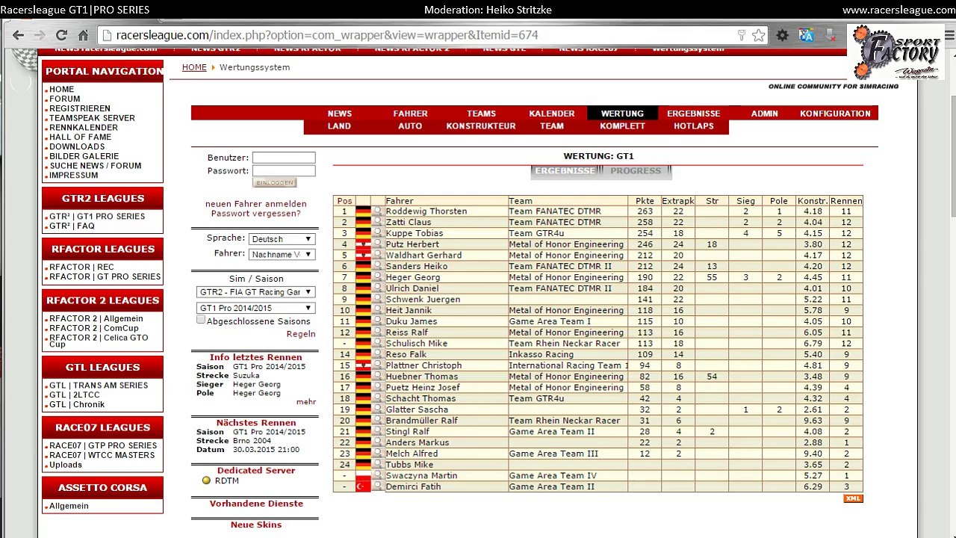Click the Turkish flag beside Demirci Fatih
956x538 pixels.
tap(363, 486)
